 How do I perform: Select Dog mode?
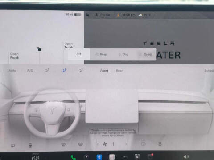coord(123,54)
